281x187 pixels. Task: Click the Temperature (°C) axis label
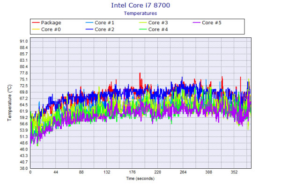pyautogui.click(x=9, y=103)
